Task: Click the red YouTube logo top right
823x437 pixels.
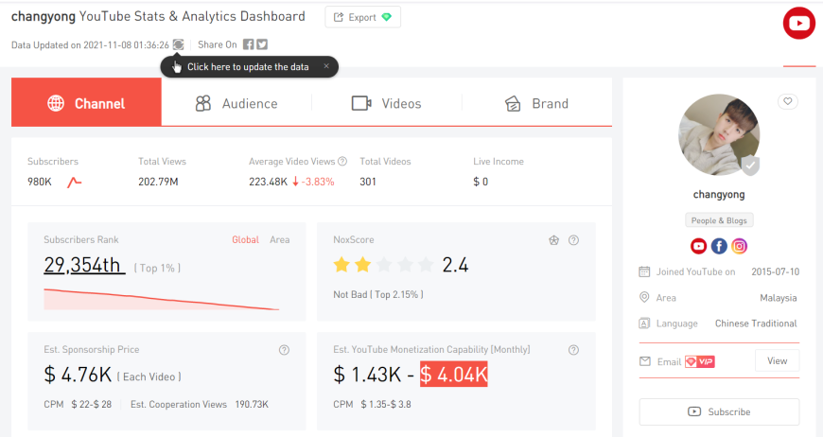Action: (x=798, y=23)
